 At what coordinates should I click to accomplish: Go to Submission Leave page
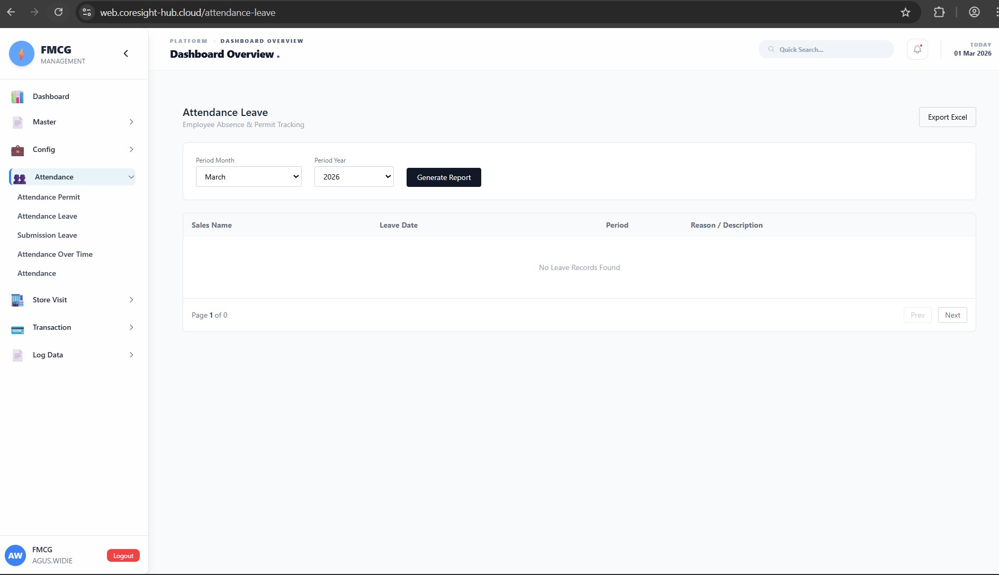(x=47, y=235)
